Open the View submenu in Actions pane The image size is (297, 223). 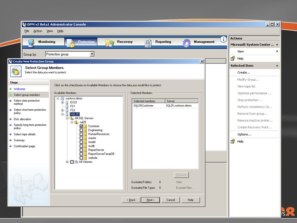click(254, 51)
